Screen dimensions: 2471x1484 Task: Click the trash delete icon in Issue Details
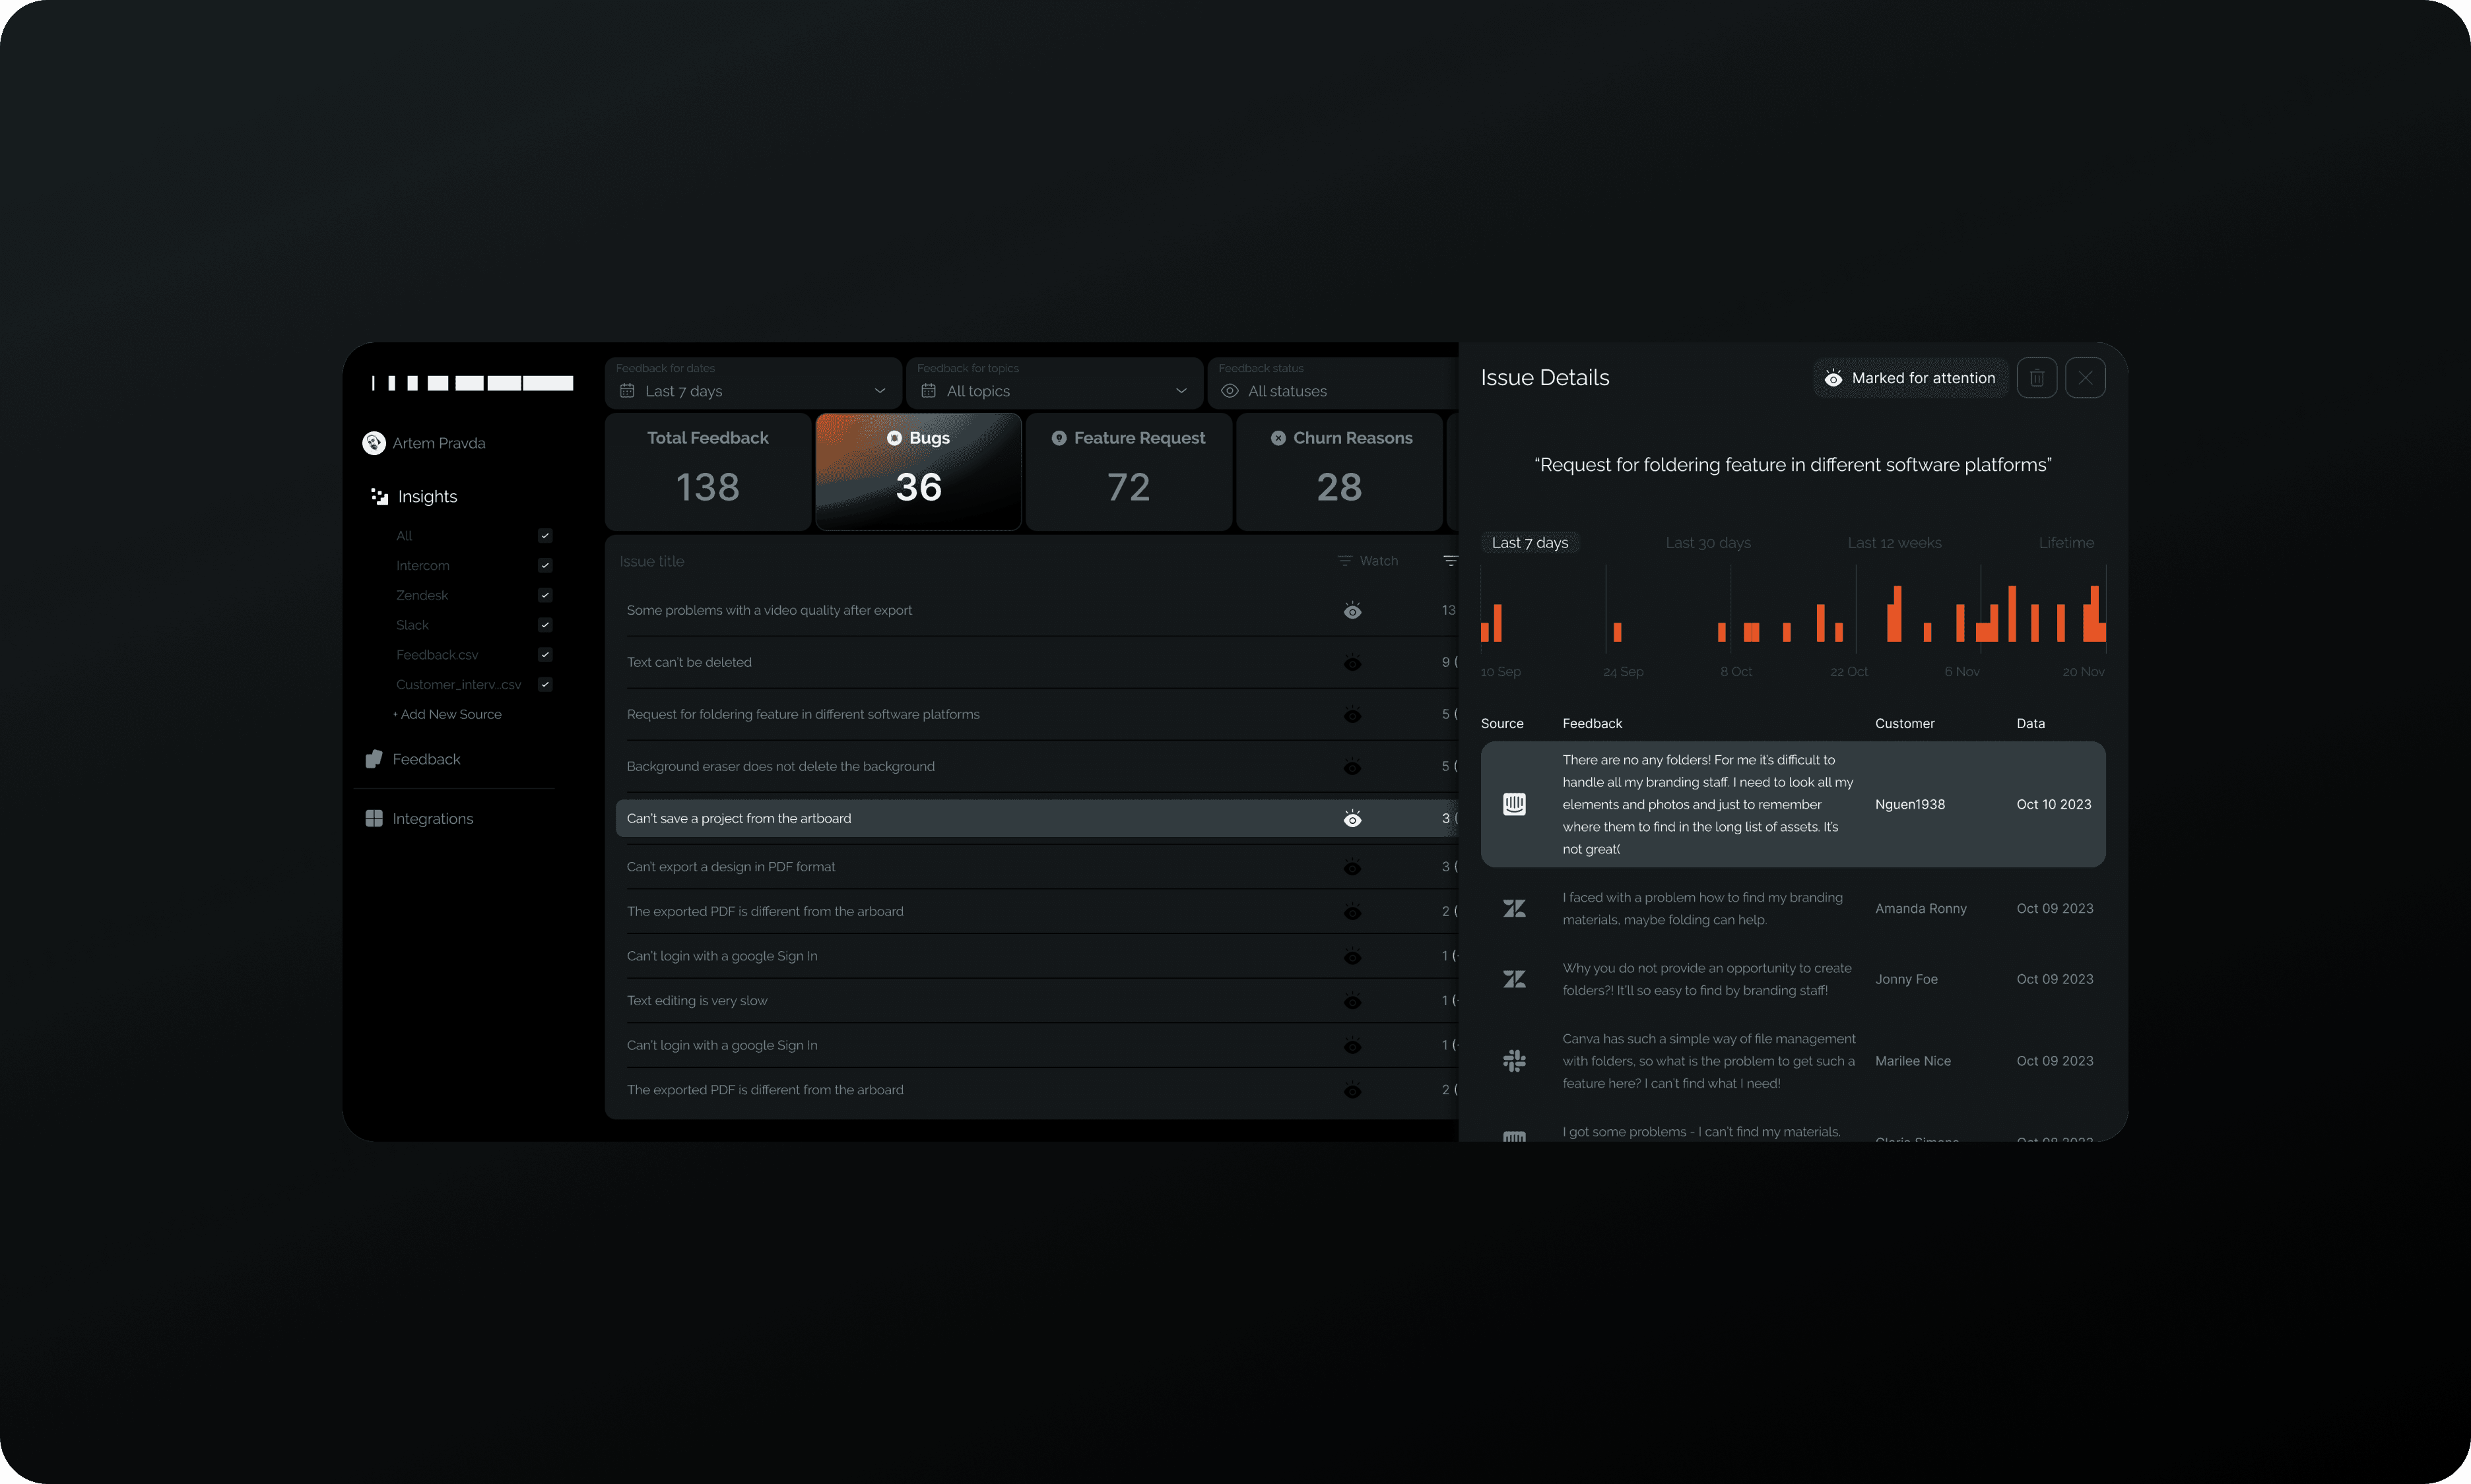click(x=2036, y=378)
